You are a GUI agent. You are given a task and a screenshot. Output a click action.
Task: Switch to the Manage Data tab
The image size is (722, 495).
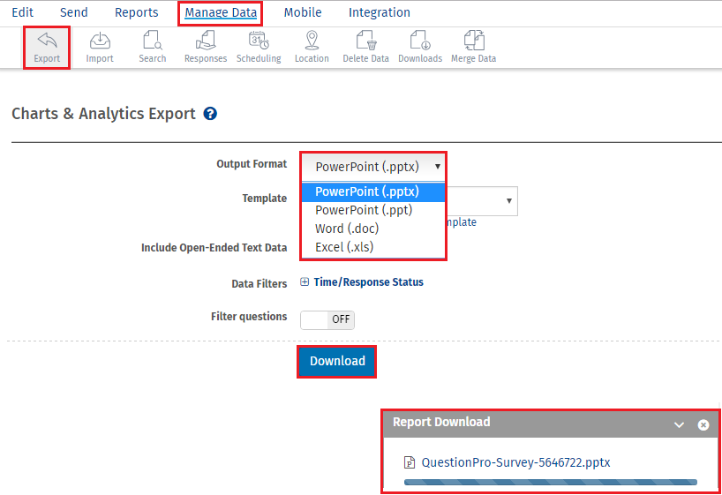click(221, 12)
